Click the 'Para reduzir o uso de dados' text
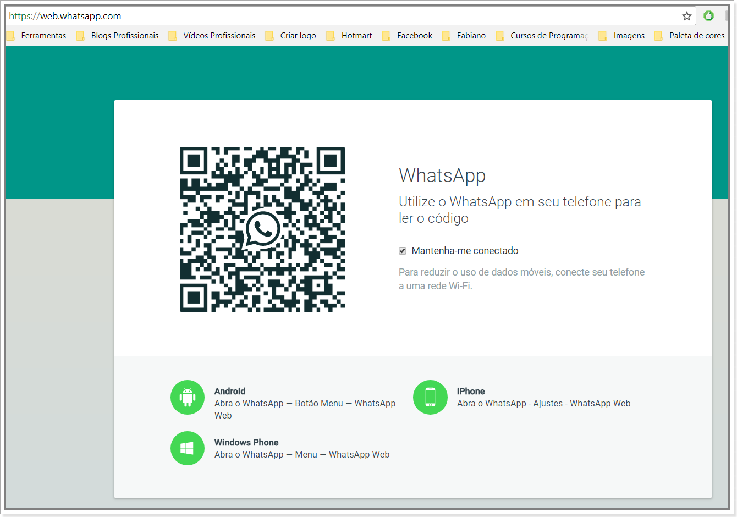Viewport: 737px width, 517px height. [521, 279]
